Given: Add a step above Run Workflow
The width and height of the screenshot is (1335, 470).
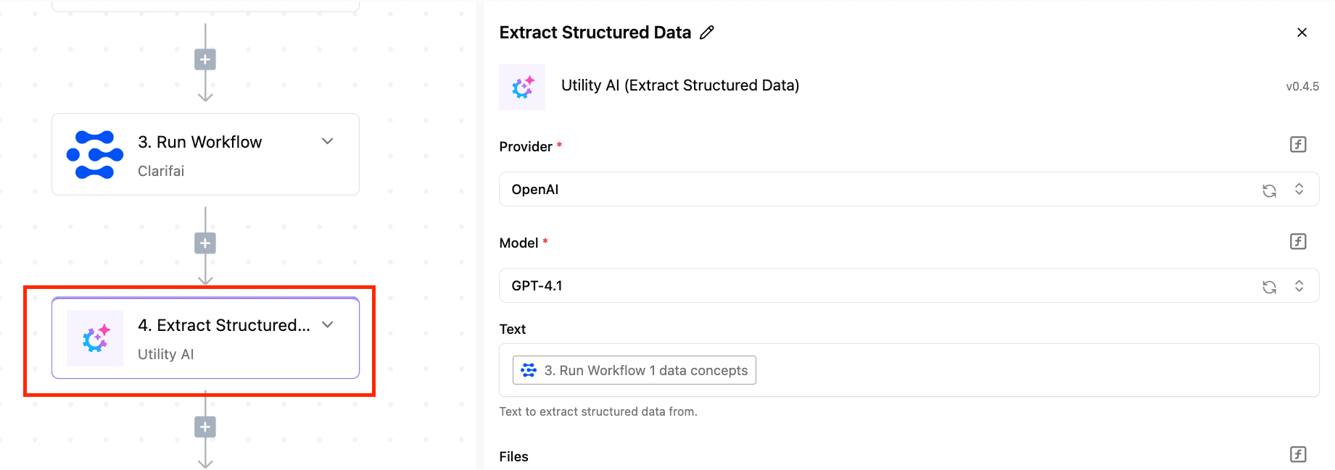Looking at the screenshot, I should pyautogui.click(x=205, y=59).
